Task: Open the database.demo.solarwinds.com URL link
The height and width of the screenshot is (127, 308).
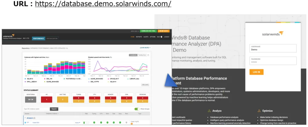Action: click(x=103, y=4)
